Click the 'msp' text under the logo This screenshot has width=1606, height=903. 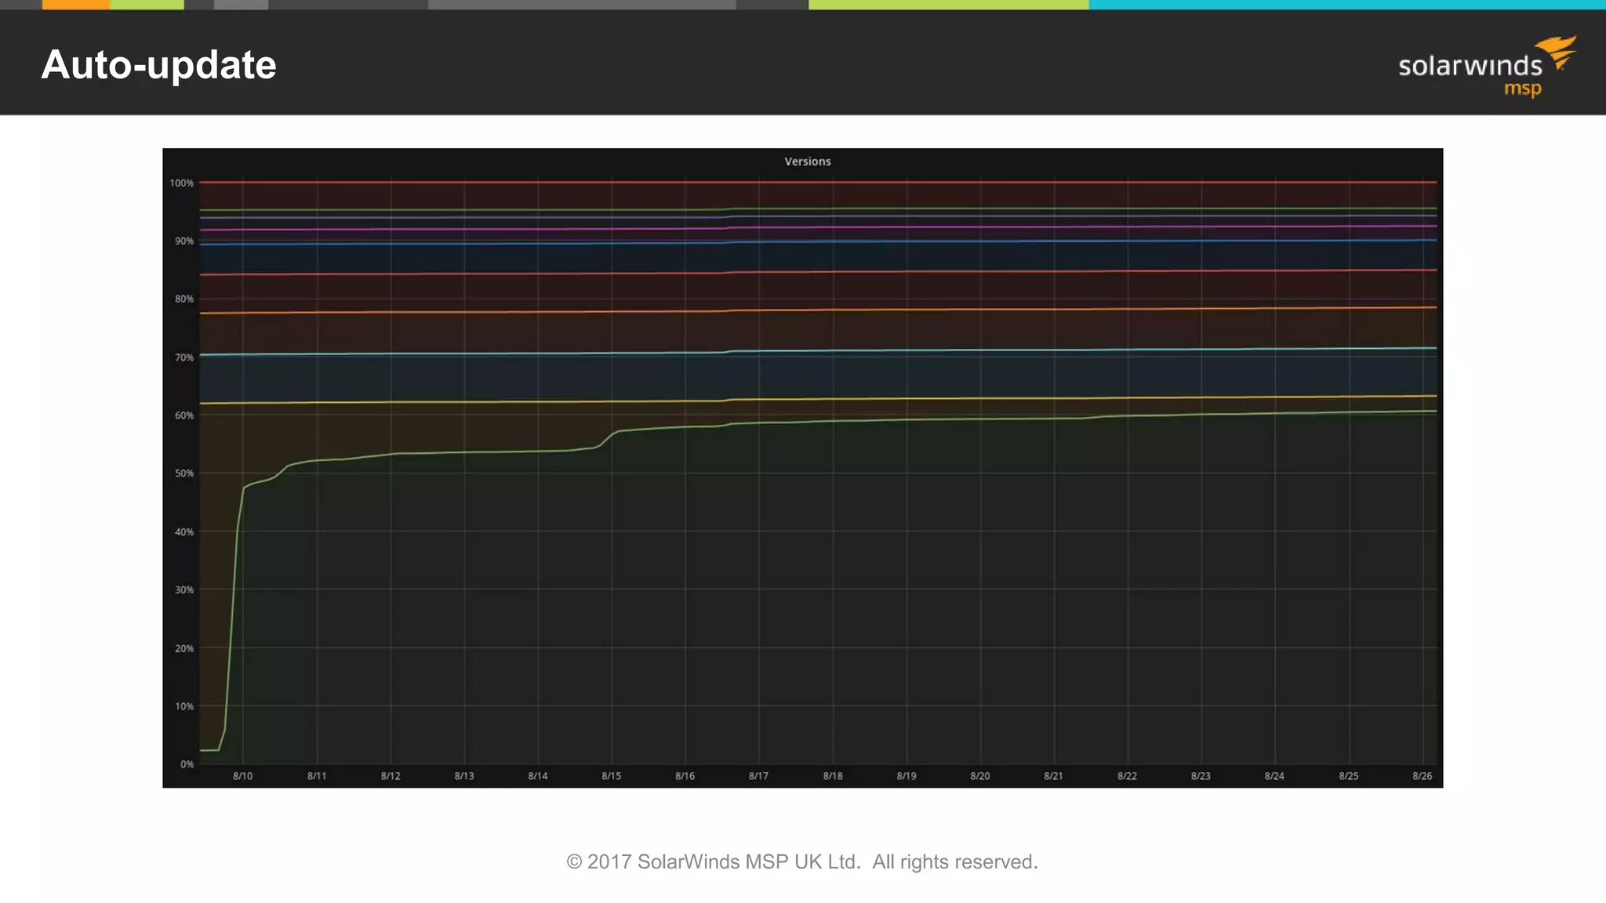click(1522, 89)
